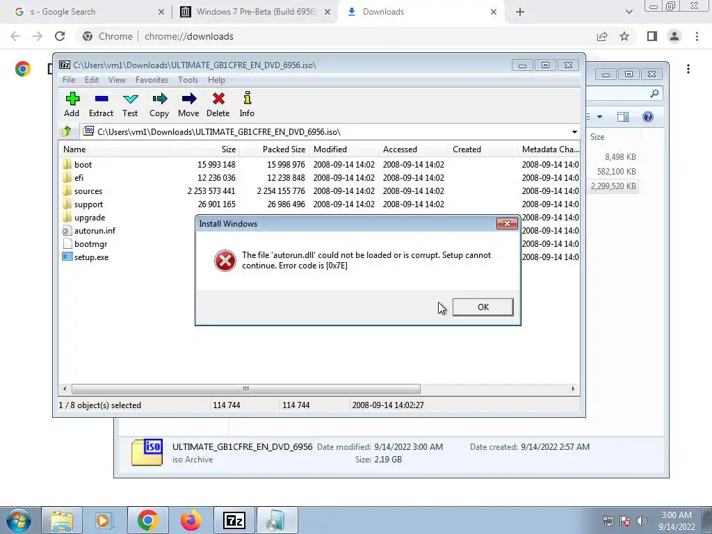Close the Downloads tab

pos(494,13)
